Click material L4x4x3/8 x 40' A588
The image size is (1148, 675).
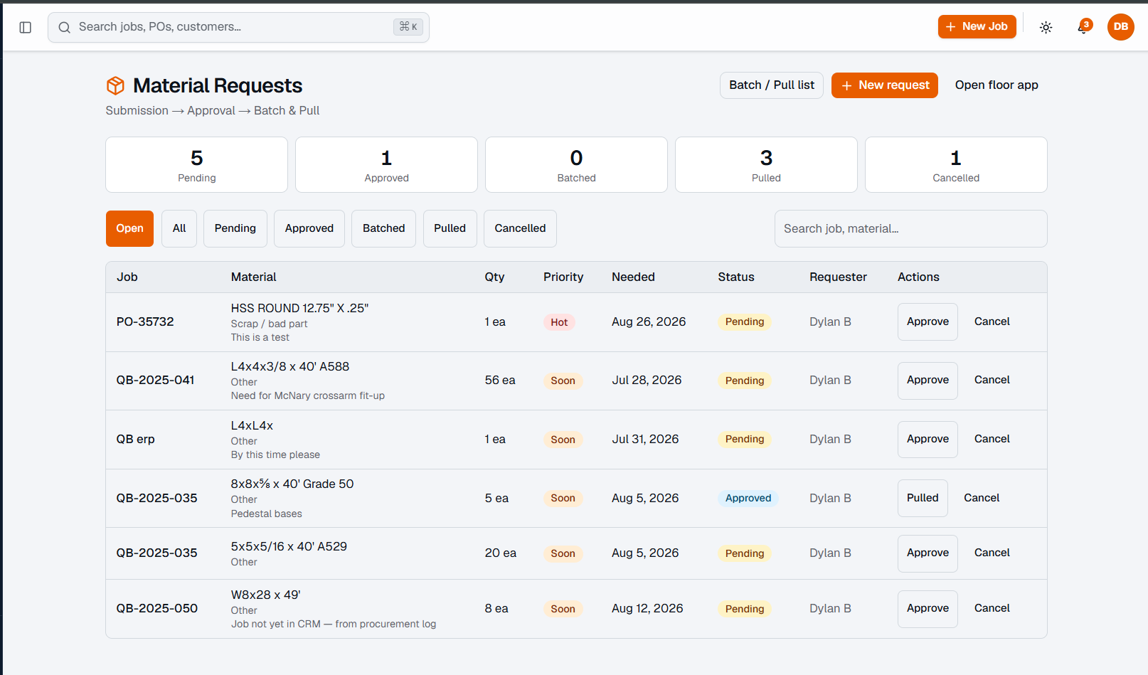[290, 366]
